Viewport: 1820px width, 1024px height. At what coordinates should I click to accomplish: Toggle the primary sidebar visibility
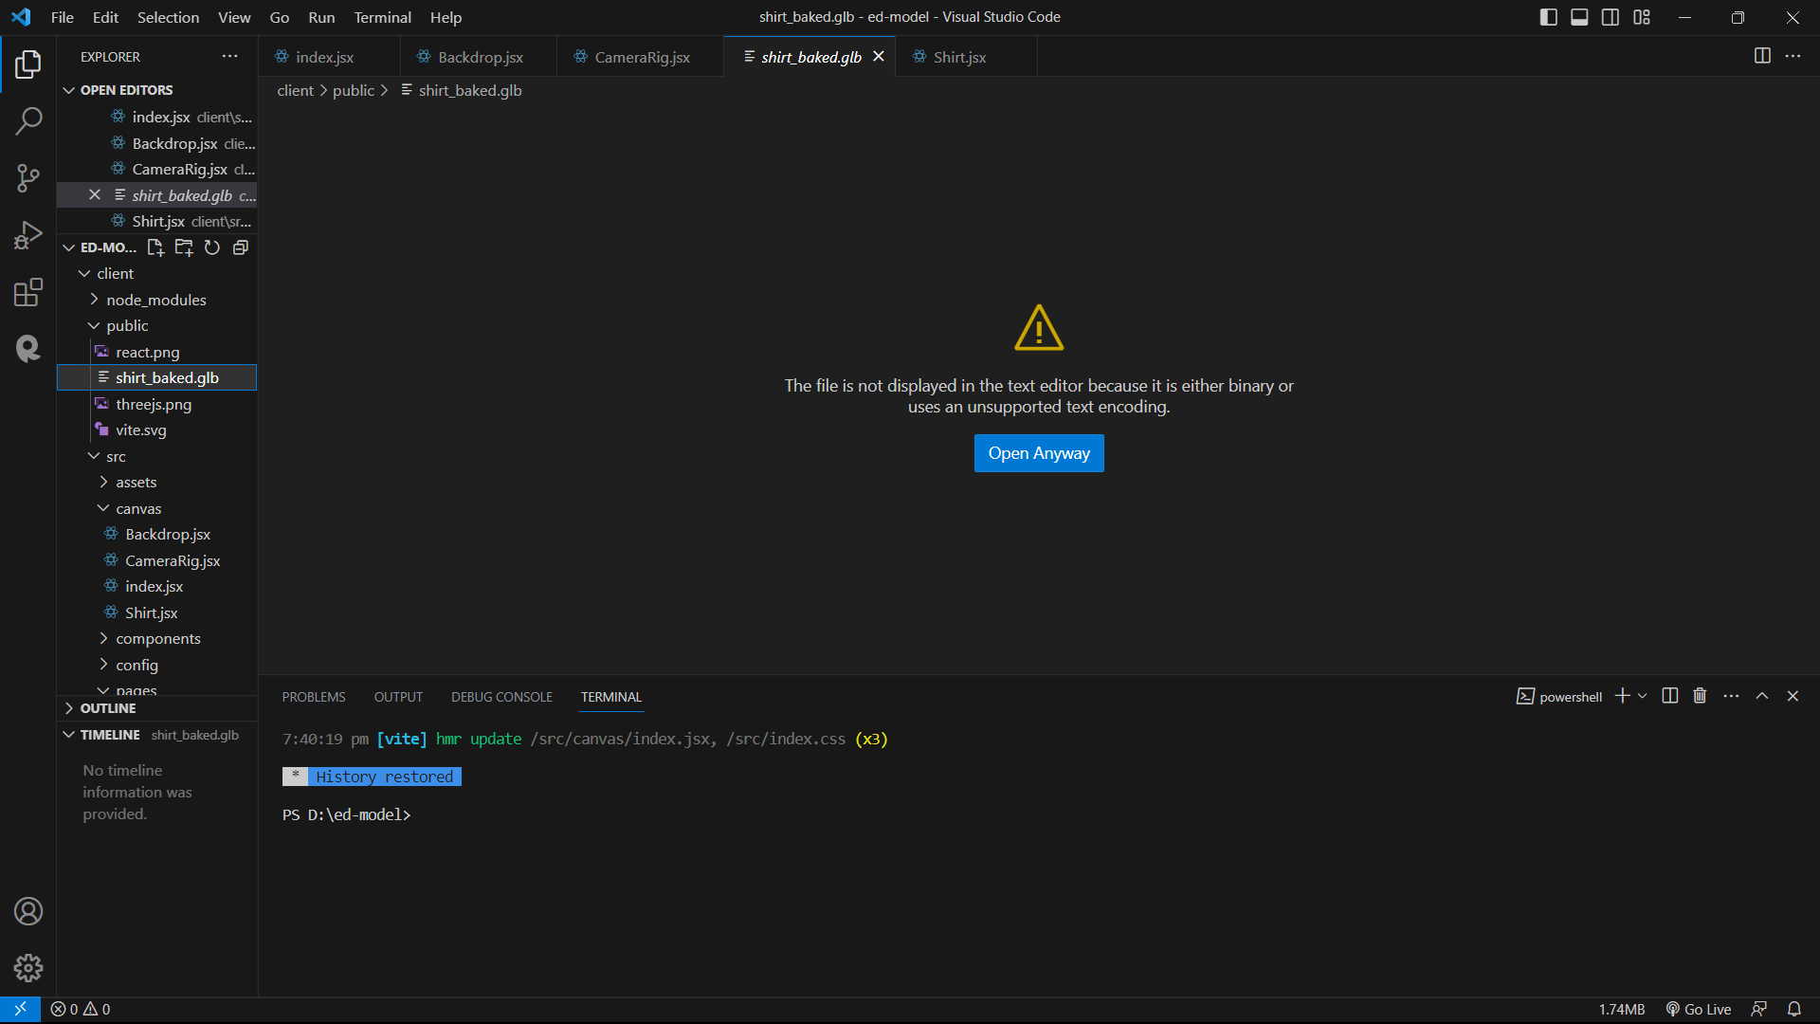pyautogui.click(x=1548, y=16)
